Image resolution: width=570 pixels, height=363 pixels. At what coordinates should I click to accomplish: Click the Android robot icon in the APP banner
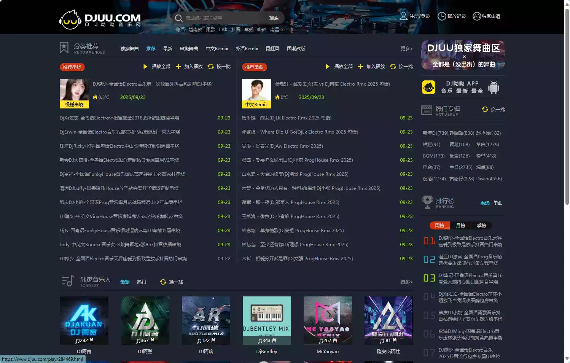pos(494,87)
